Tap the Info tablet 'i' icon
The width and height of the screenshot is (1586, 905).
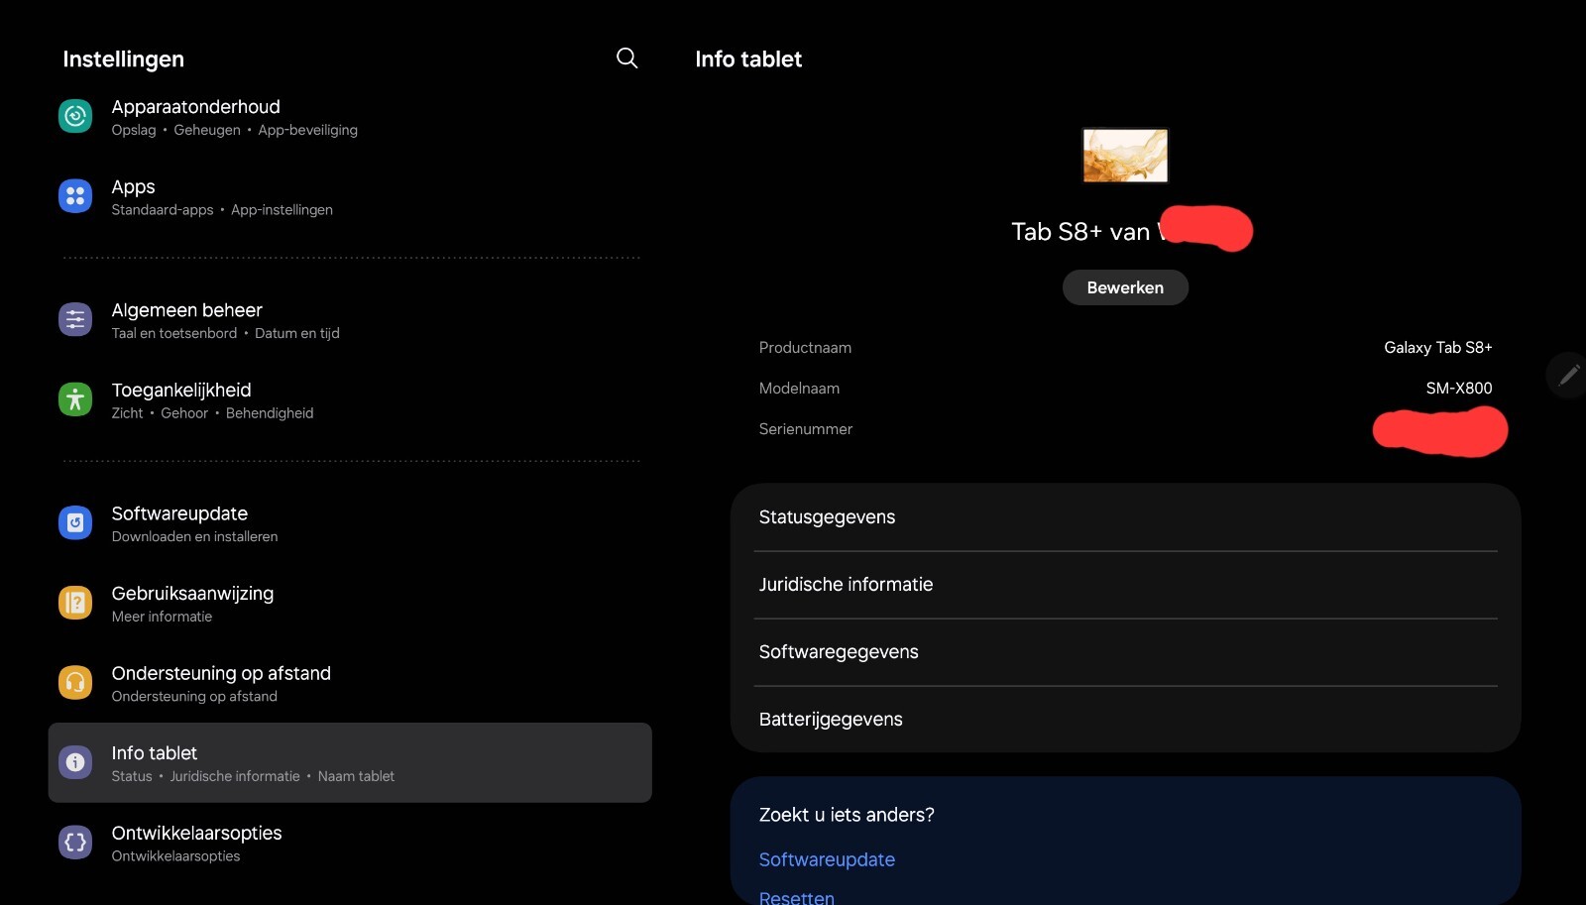[75, 762]
